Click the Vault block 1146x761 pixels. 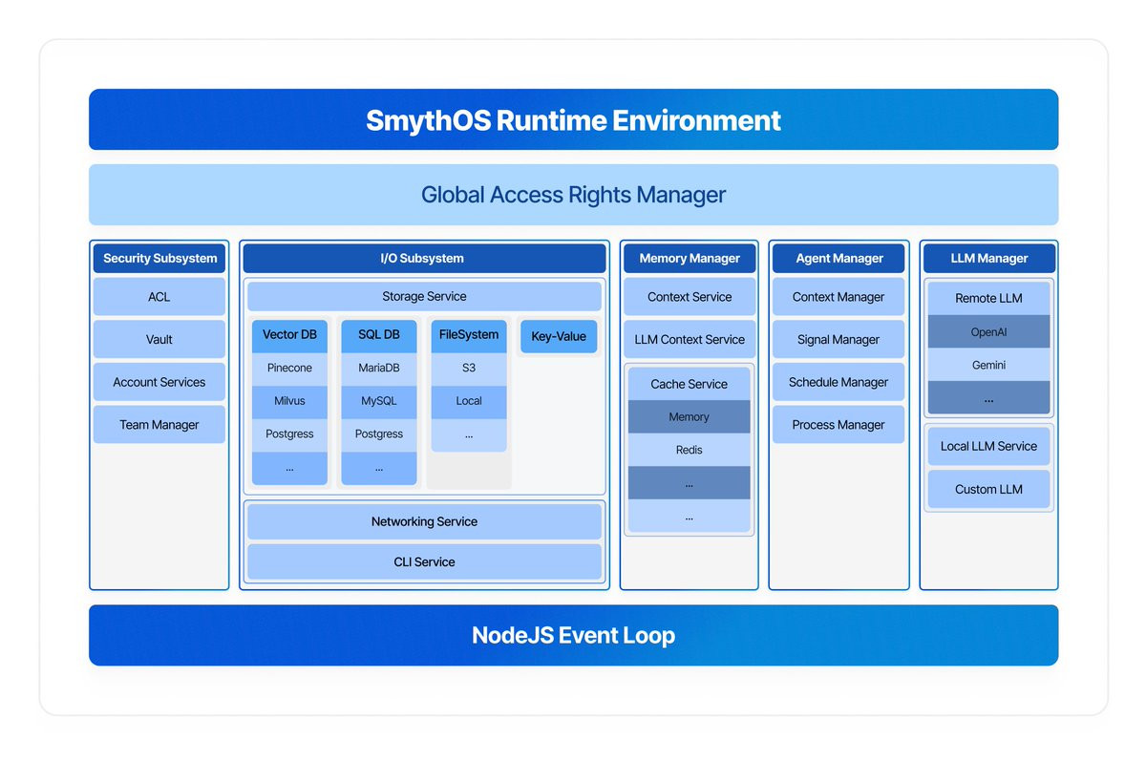click(159, 339)
